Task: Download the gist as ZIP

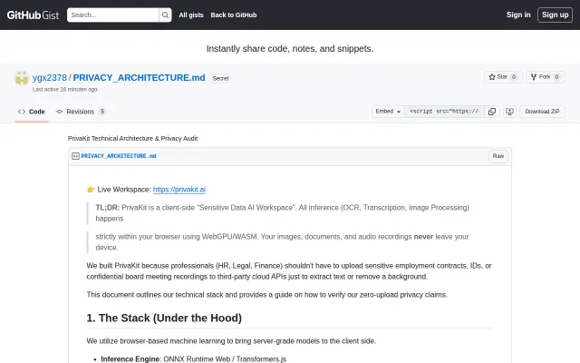Action: [x=542, y=112]
